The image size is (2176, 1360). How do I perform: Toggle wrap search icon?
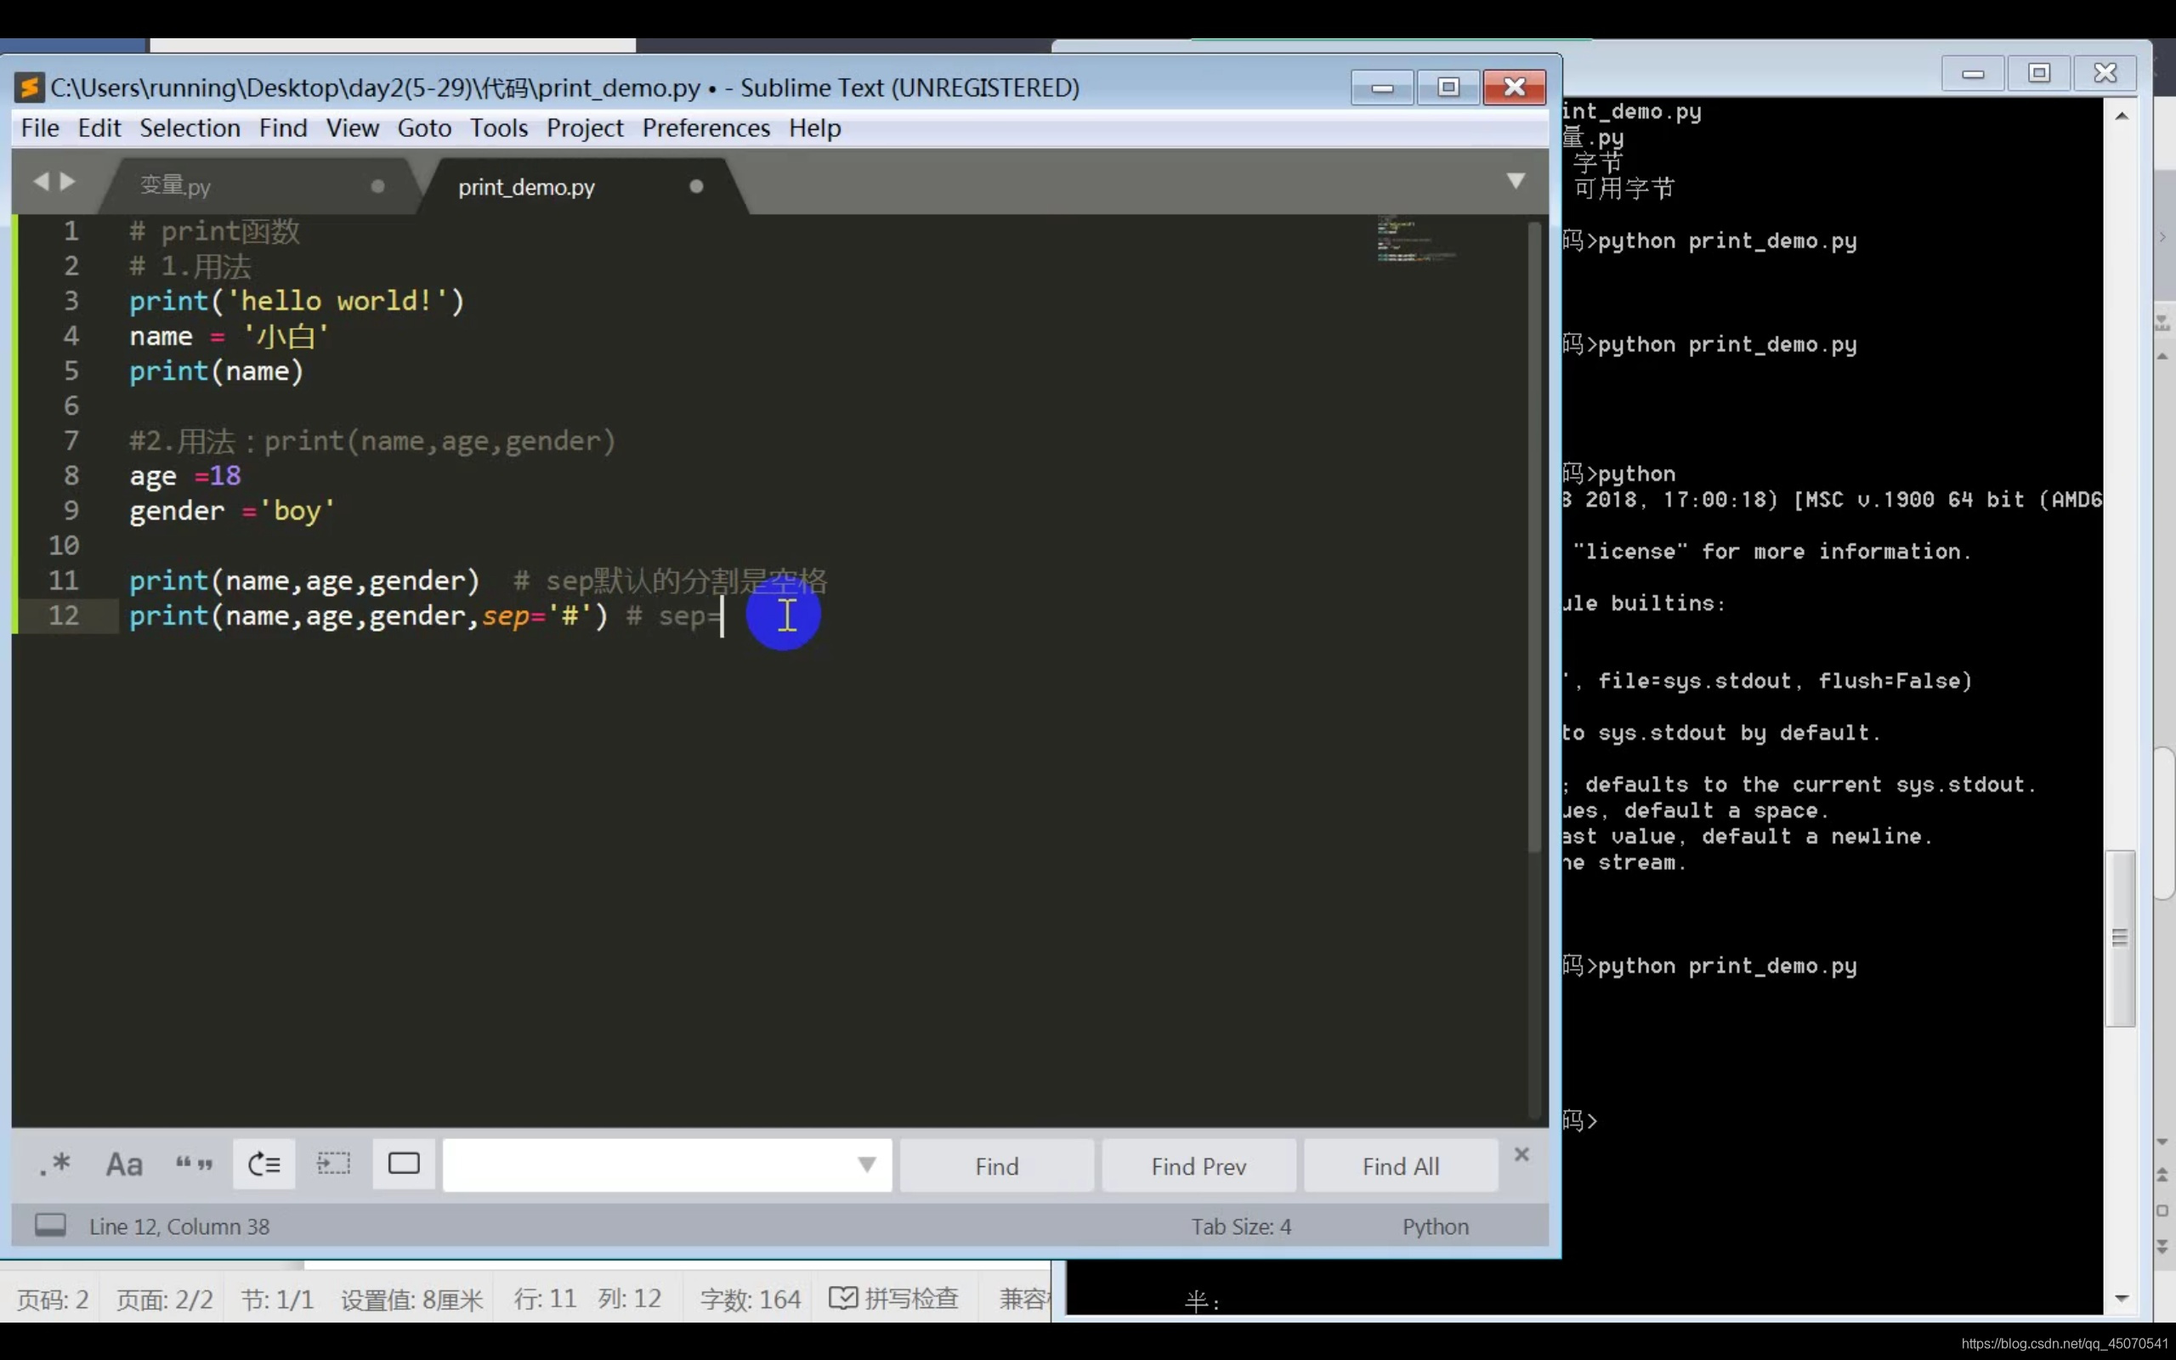[264, 1164]
